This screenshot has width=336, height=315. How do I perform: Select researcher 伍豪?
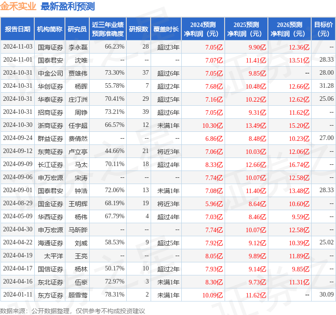pos(81,282)
